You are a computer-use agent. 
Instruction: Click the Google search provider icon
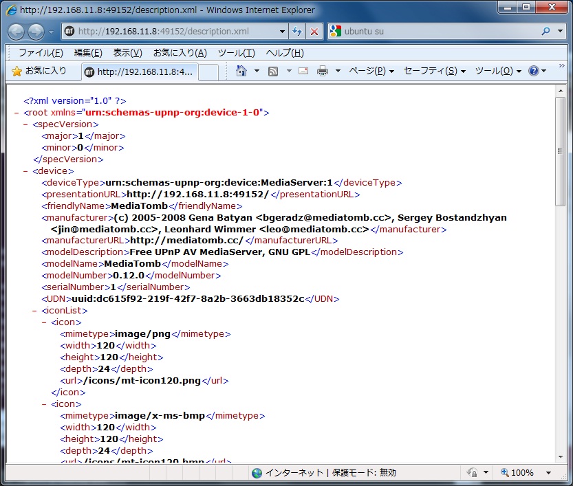[x=336, y=32]
